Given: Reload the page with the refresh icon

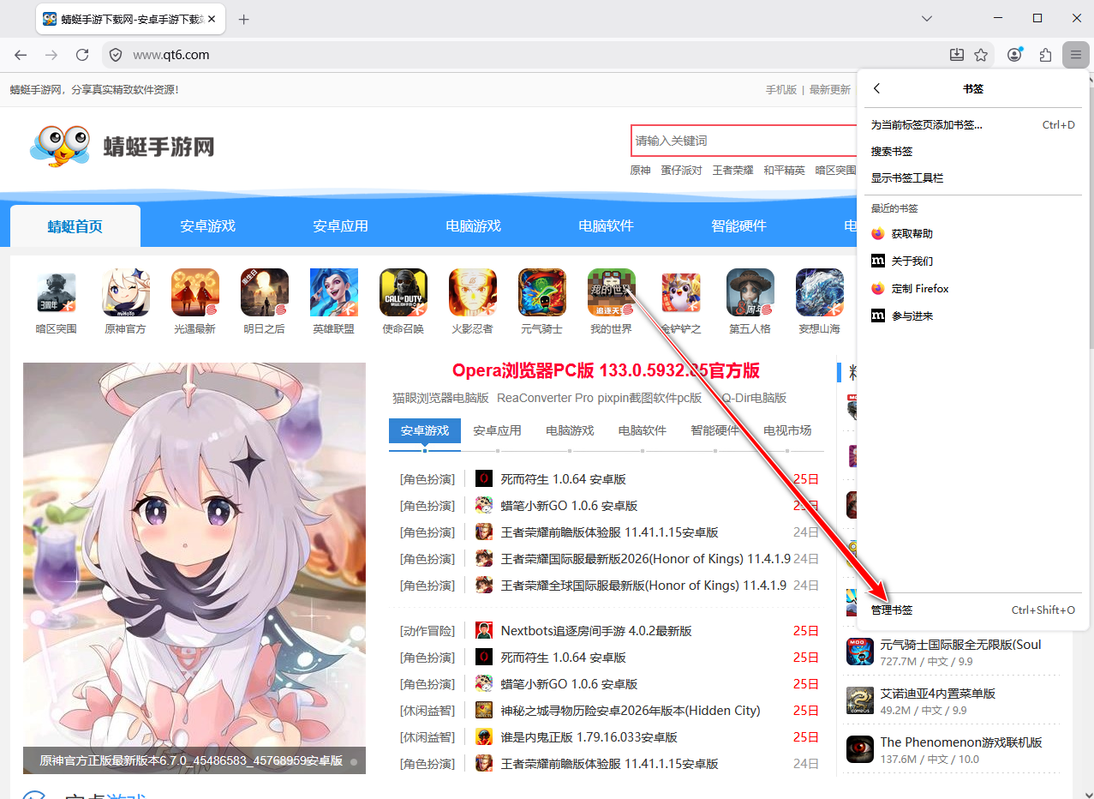Looking at the screenshot, I should (x=82, y=55).
